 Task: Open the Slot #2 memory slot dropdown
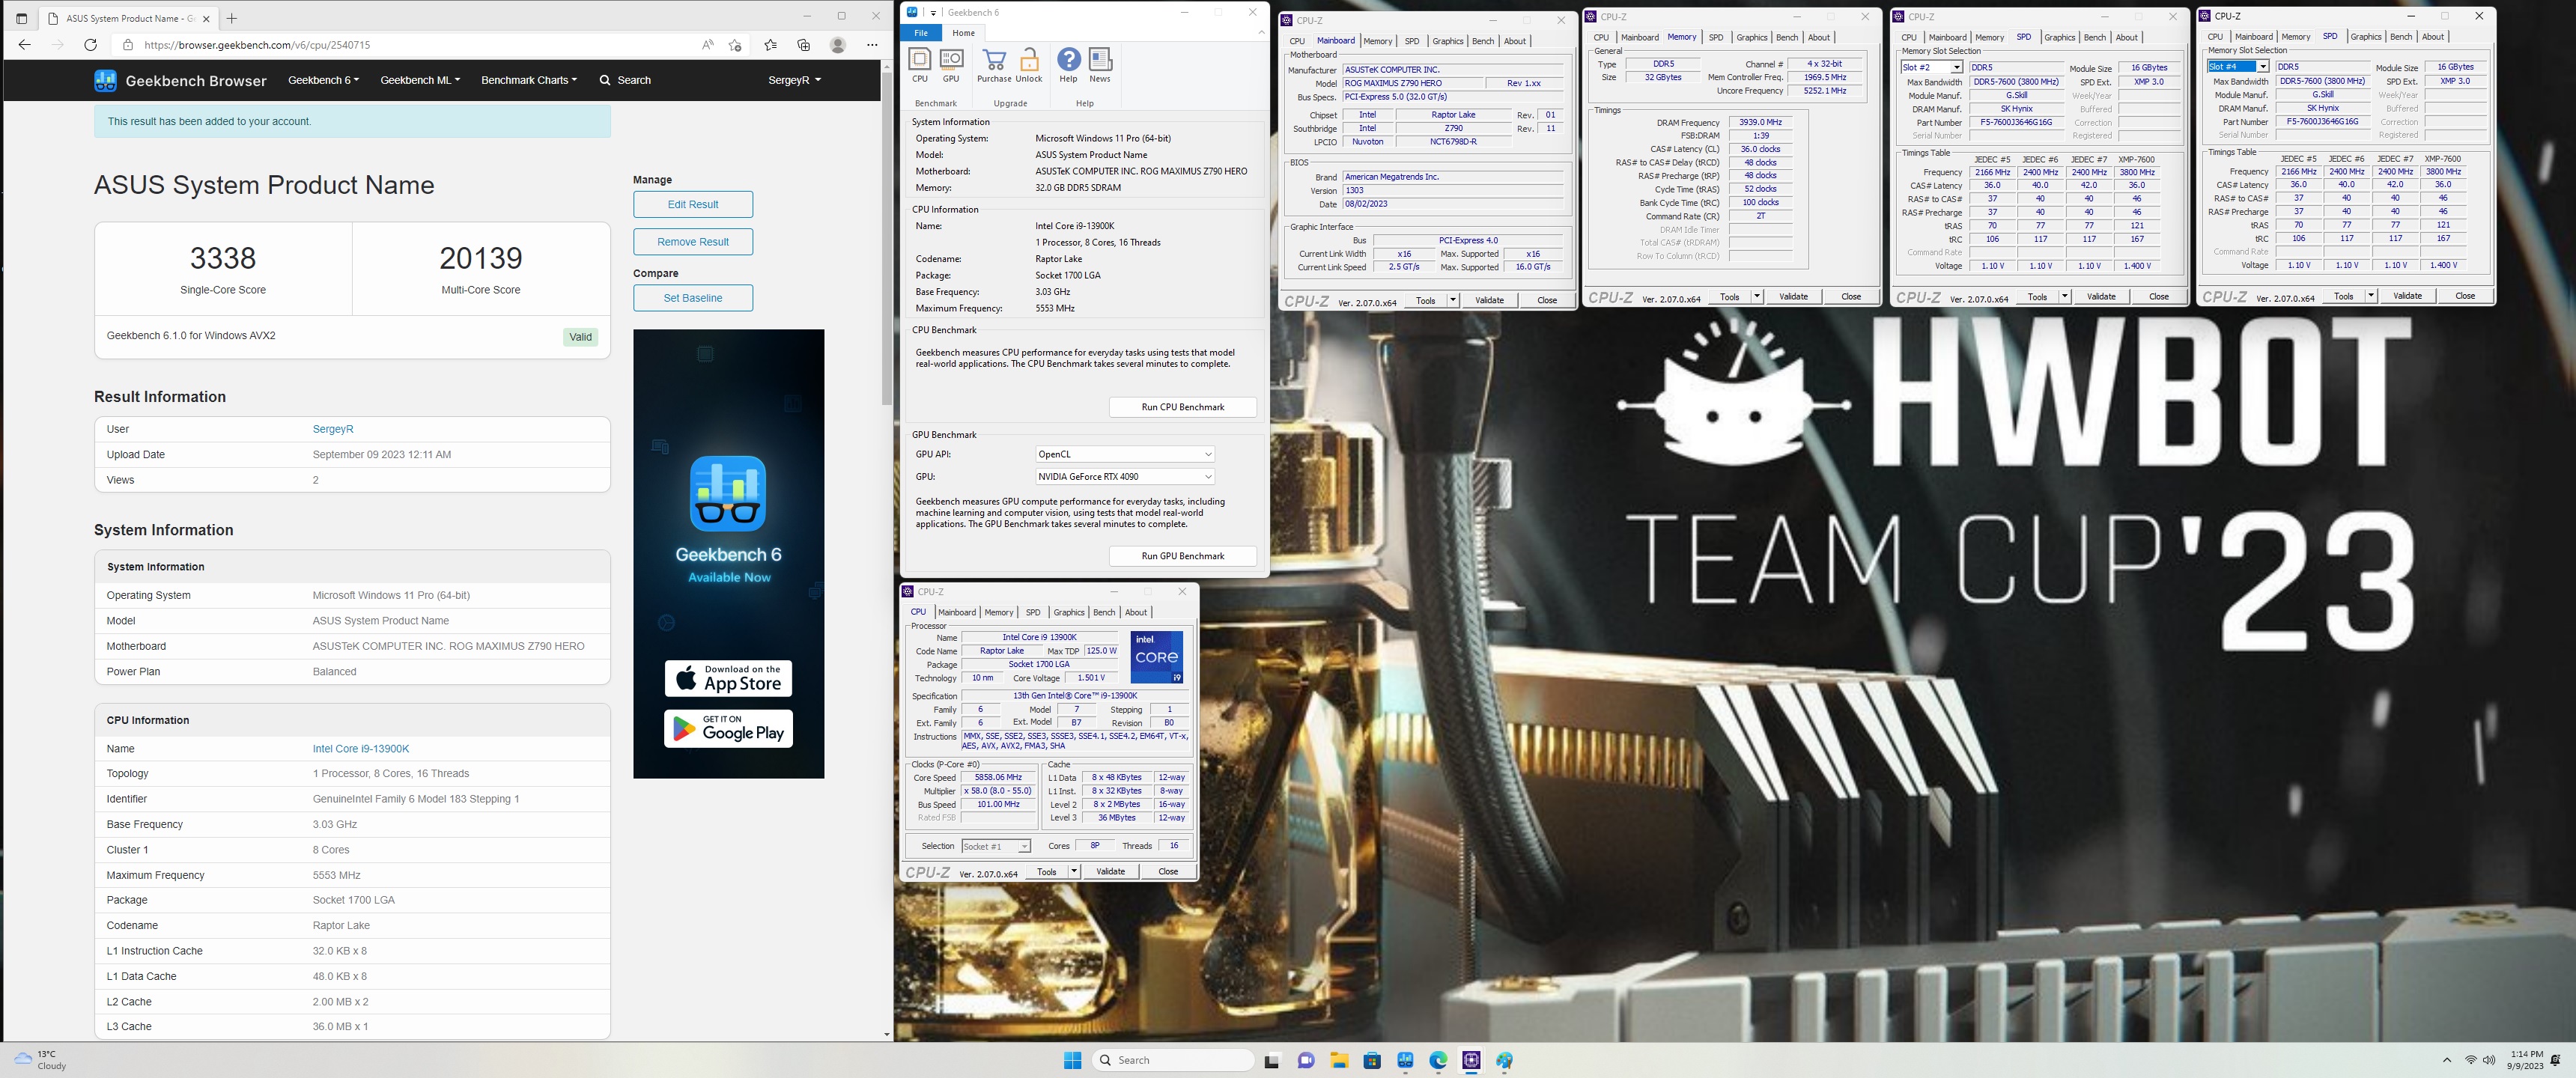pyautogui.click(x=1931, y=68)
